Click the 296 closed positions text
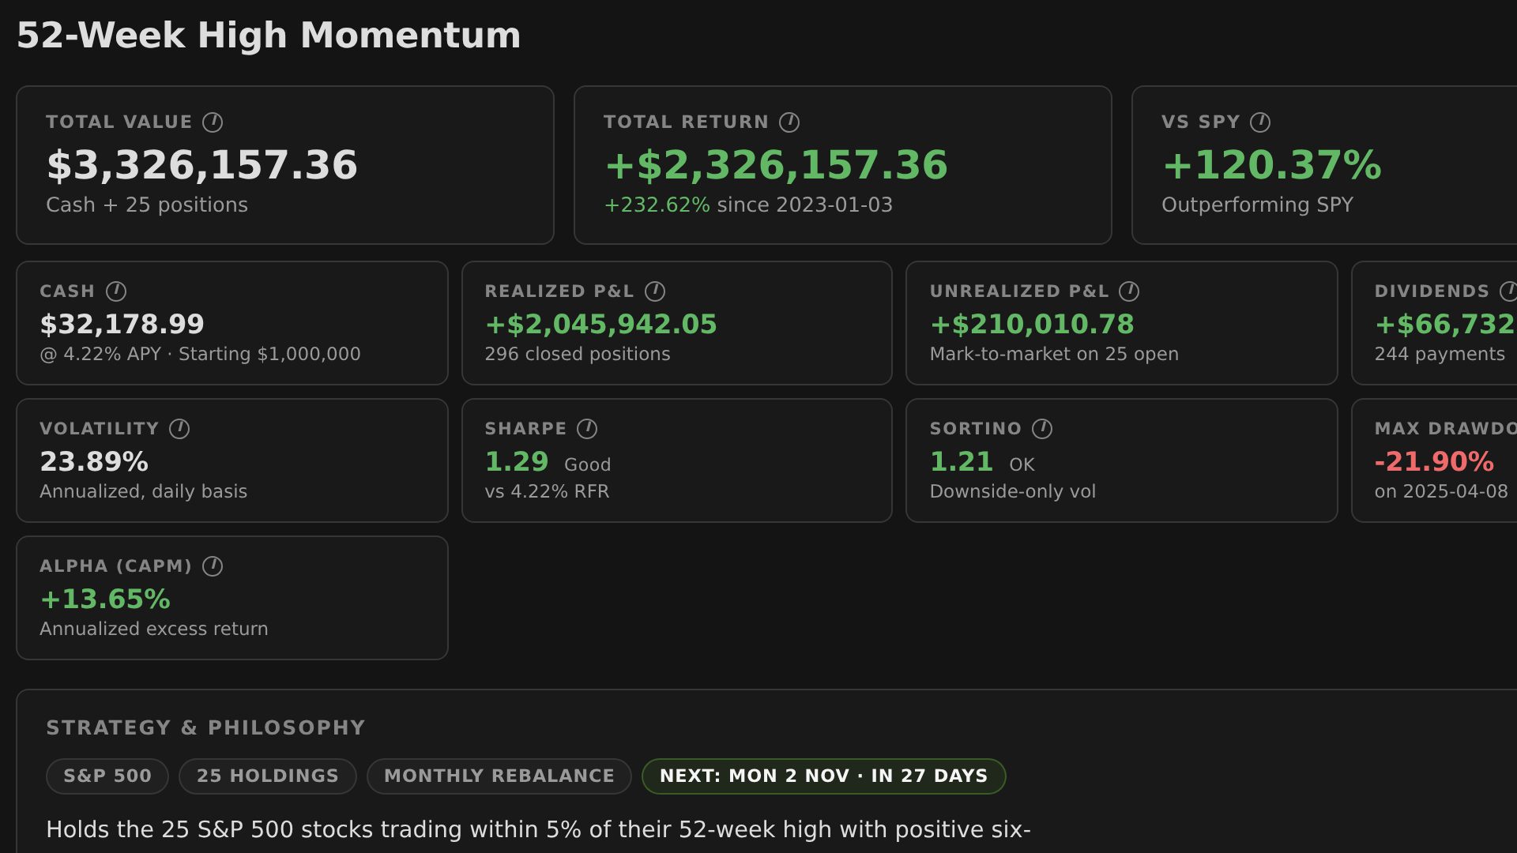Viewport: 1517px width, 853px height. point(578,355)
